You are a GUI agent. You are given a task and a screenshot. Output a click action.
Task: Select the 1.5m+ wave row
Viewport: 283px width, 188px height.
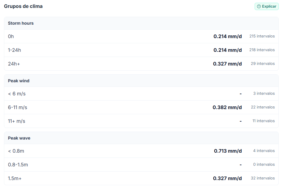point(141,178)
